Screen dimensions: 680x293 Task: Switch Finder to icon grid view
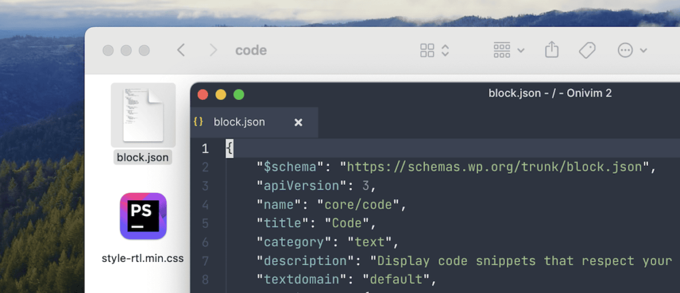tap(428, 50)
